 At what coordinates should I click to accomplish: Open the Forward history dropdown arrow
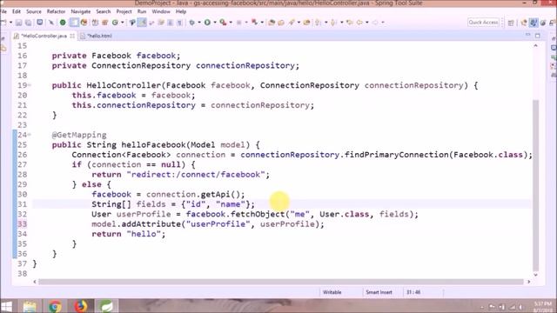click(x=383, y=23)
